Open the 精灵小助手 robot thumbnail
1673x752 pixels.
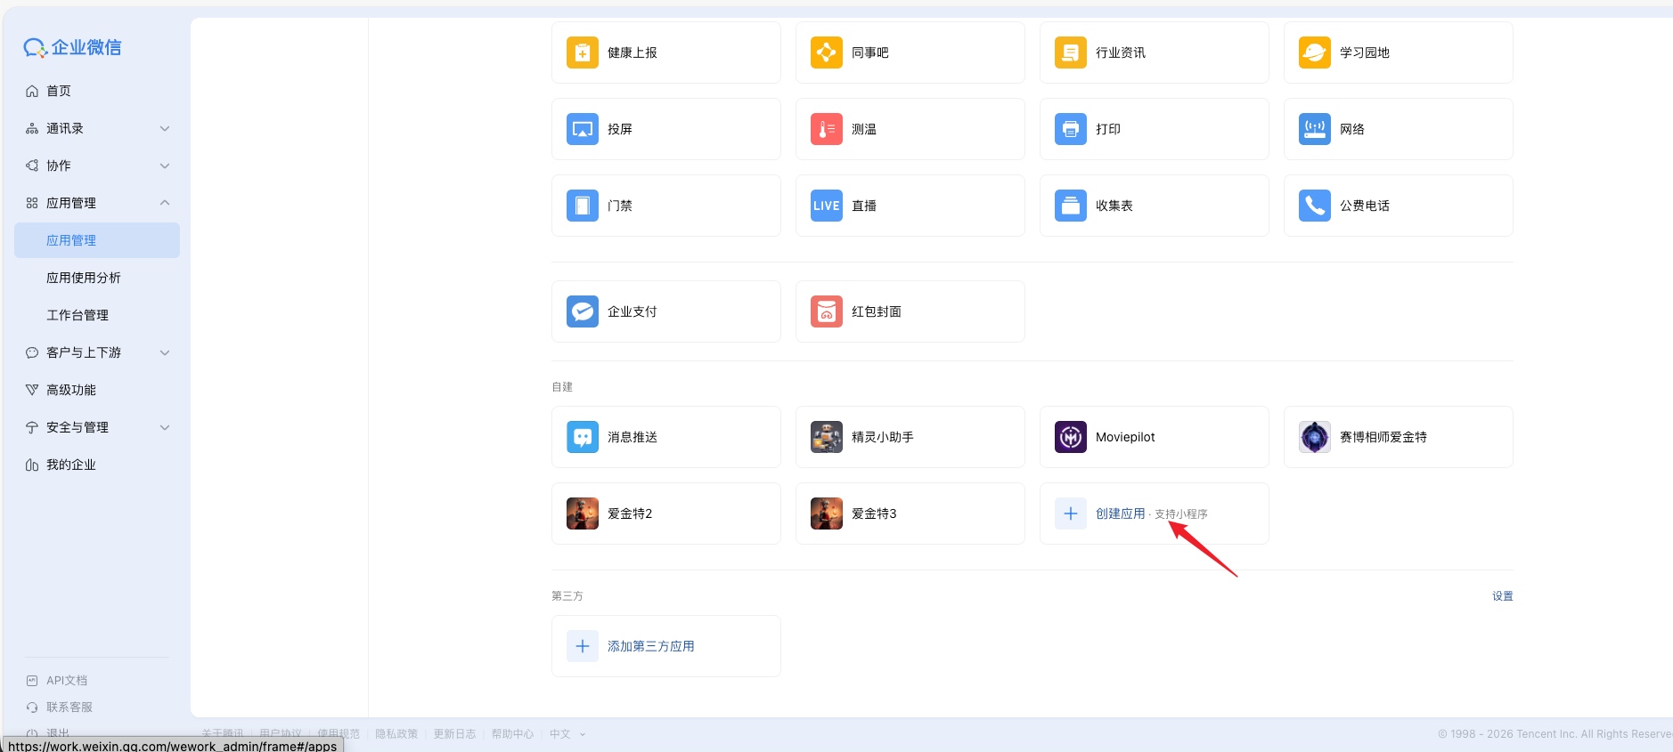827,438
